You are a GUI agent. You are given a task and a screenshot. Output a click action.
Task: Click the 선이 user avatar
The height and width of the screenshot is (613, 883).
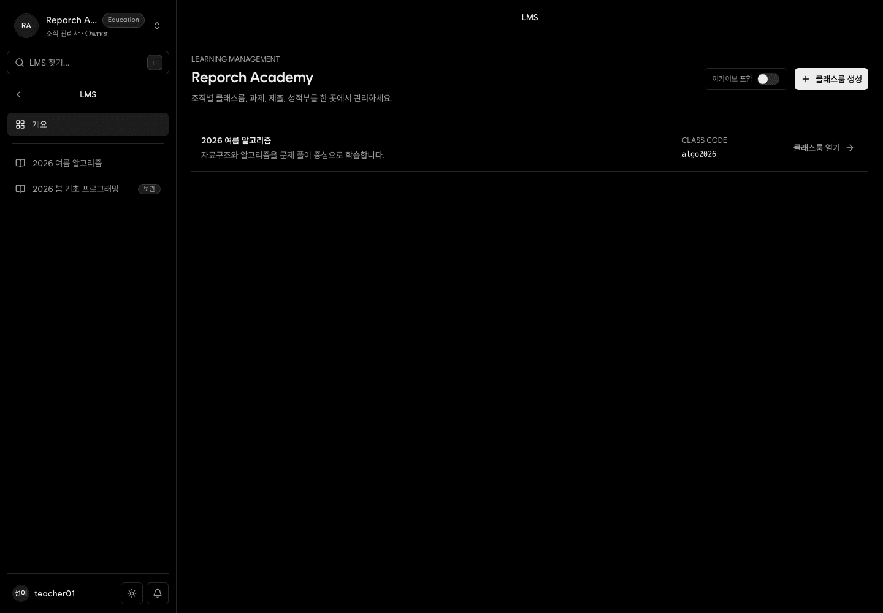[21, 593]
